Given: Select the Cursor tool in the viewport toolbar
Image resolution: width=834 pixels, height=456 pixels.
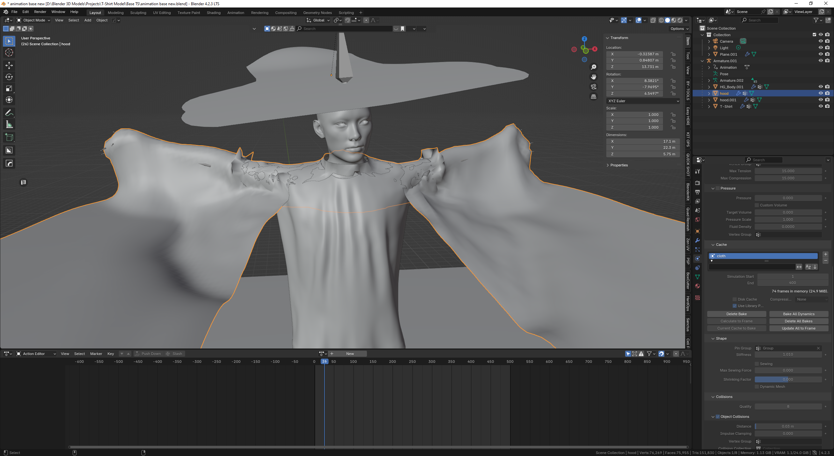Looking at the screenshot, I should [x=9, y=52].
